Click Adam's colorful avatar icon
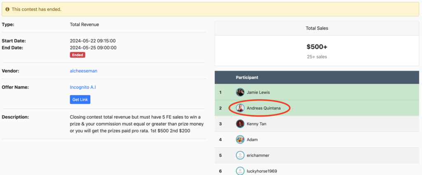This screenshot has width=422, height=175. (x=240, y=140)
